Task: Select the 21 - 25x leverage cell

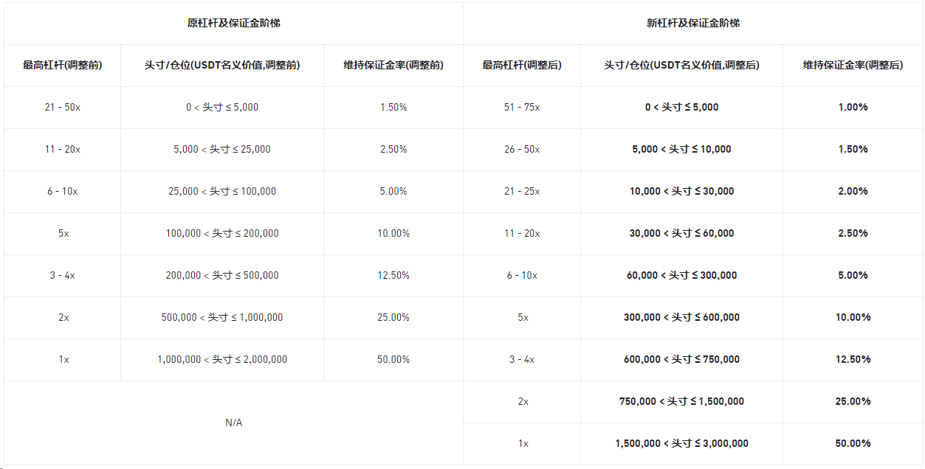Action: [x=521, y=191]
